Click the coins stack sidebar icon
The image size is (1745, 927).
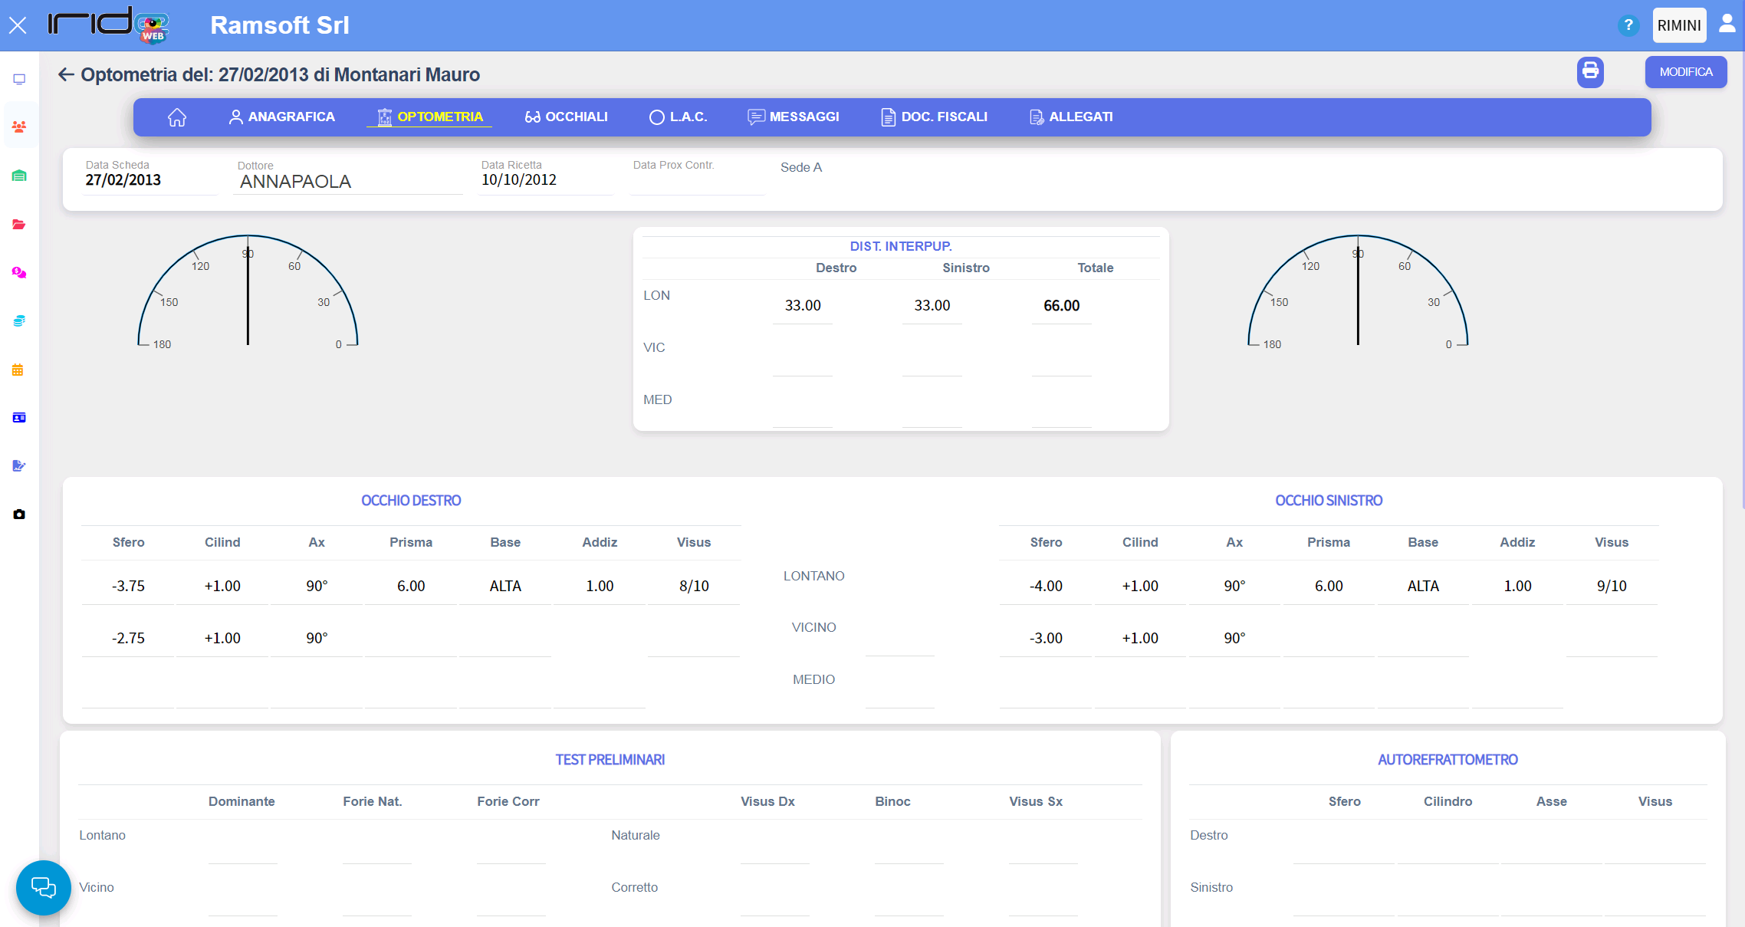(x=19, y=321)
